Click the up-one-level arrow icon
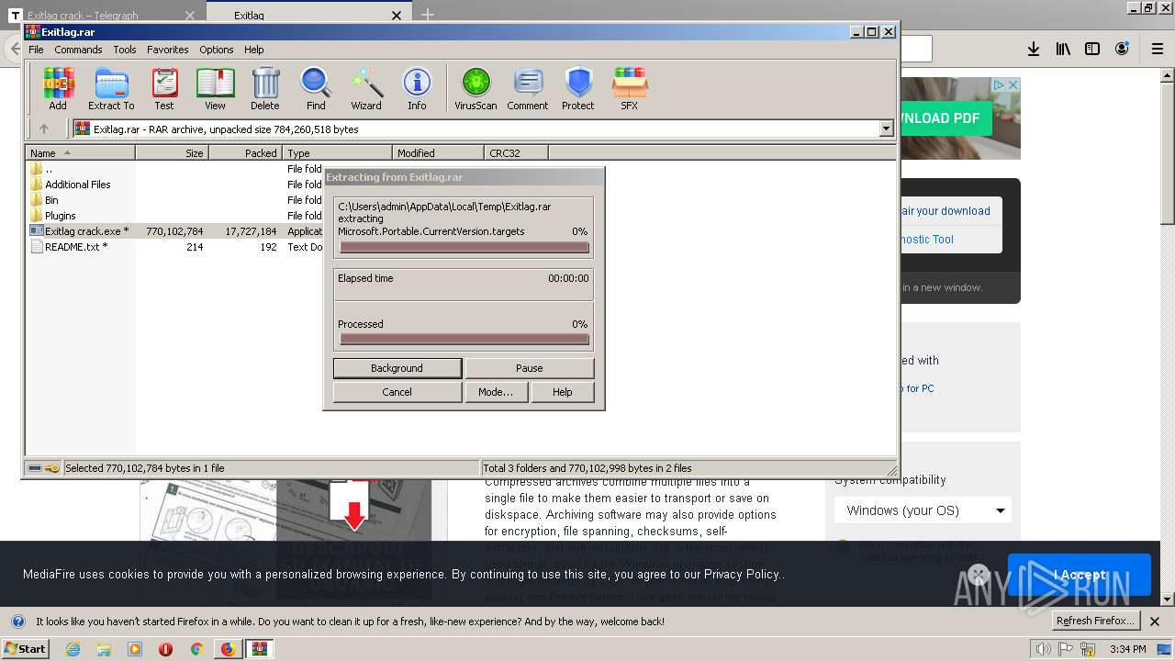Image resolution: width=1175 pixels, height=661 pixels. (x=43, y=129)
